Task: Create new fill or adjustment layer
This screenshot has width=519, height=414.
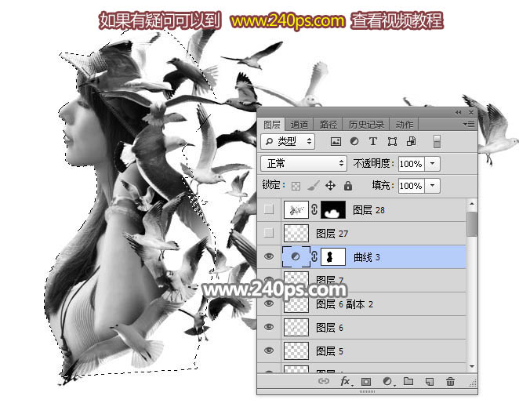Action: (387, 382)
